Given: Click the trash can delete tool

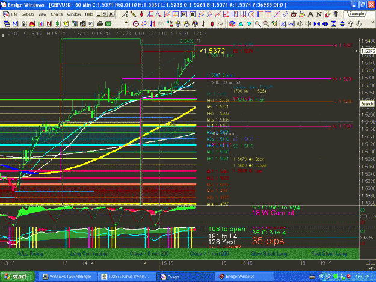Looking at the screenshot, I should click(x=336, y=14).
